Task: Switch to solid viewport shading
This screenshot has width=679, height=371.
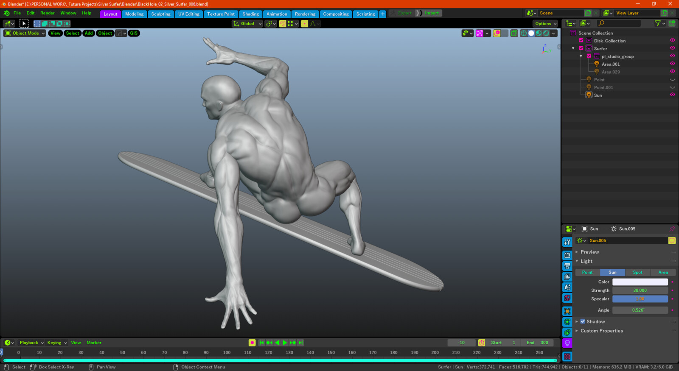Action: 531,33
